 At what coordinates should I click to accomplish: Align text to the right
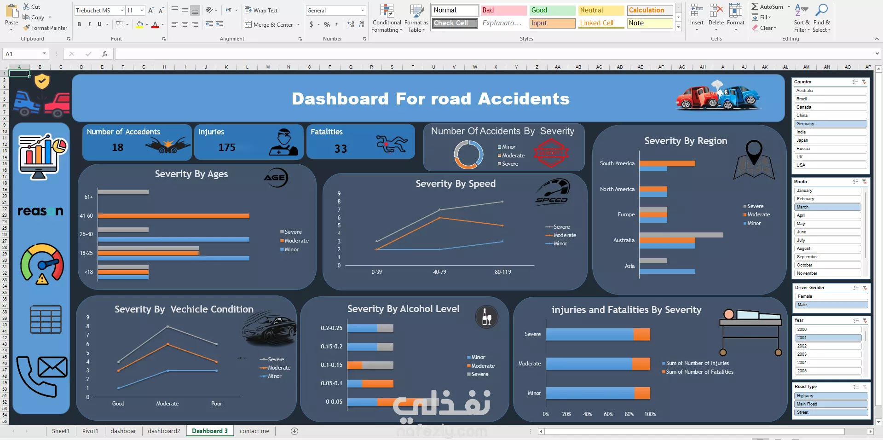point(195,24)
